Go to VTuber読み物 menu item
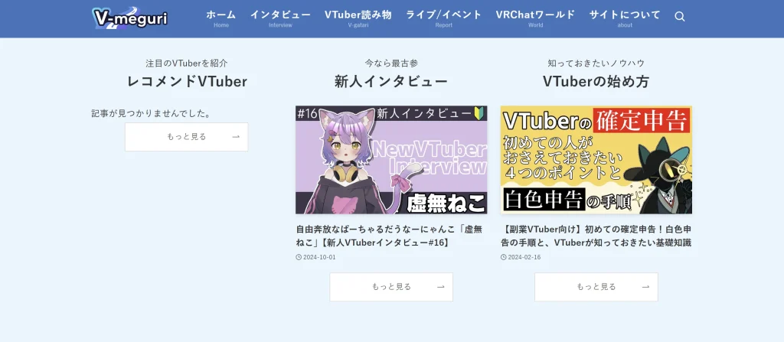Image resolution: width=784 pixels, height=342 pixels. (358, 18)
